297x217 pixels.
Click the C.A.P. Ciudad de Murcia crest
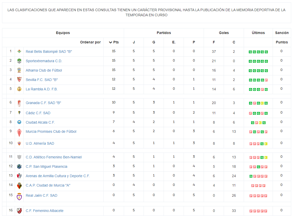coord(19,186)
